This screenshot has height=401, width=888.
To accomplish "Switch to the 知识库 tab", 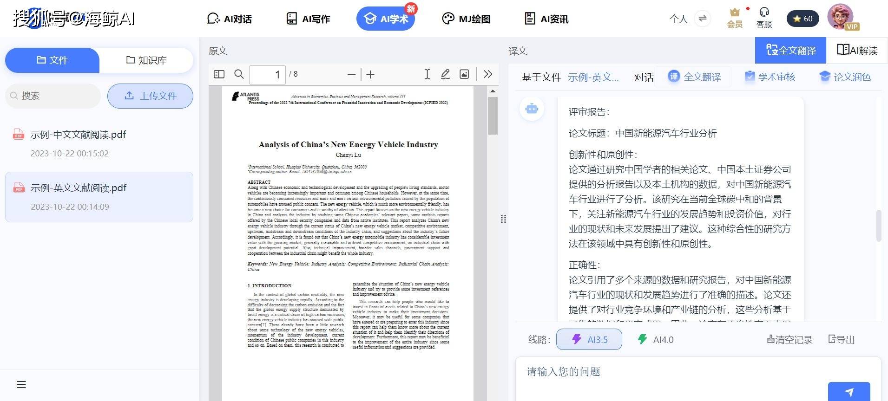I will tap(146, 60).
